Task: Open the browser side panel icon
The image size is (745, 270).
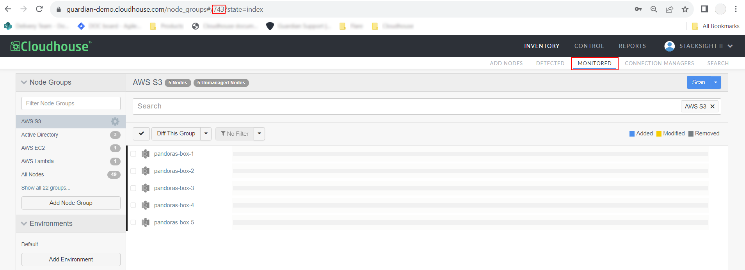Action: (x=704, y=9)
